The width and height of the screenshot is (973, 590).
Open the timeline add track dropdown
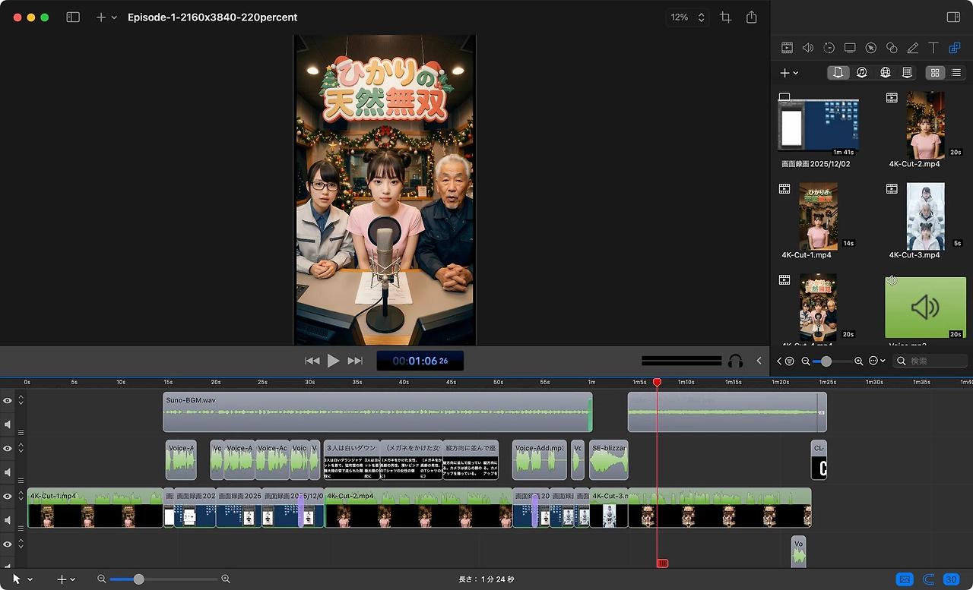[66, 579]
